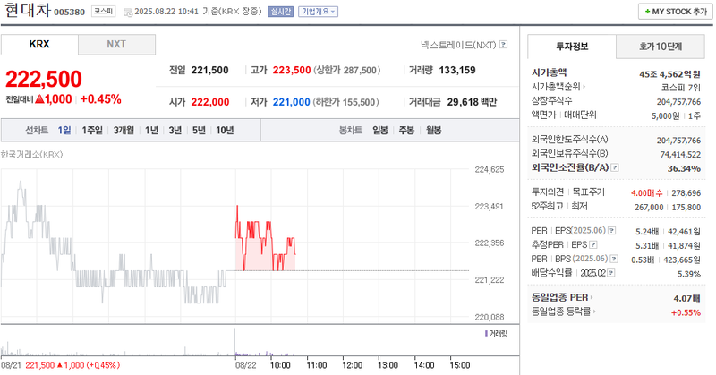Open the Nextrade (NXT) help icon
716x375 pixels.
503,45
